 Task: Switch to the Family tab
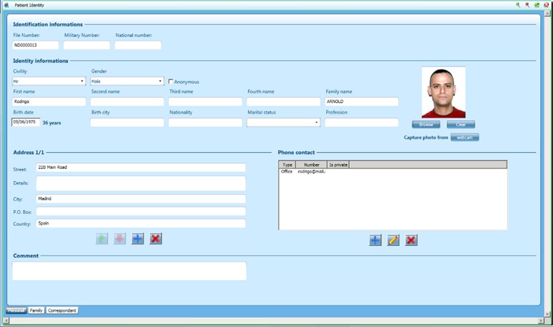coord(36,310)
